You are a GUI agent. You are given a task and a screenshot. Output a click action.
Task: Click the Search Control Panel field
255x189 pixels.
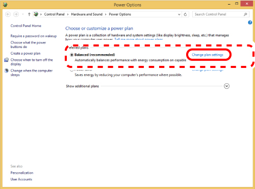pos(221,14)
